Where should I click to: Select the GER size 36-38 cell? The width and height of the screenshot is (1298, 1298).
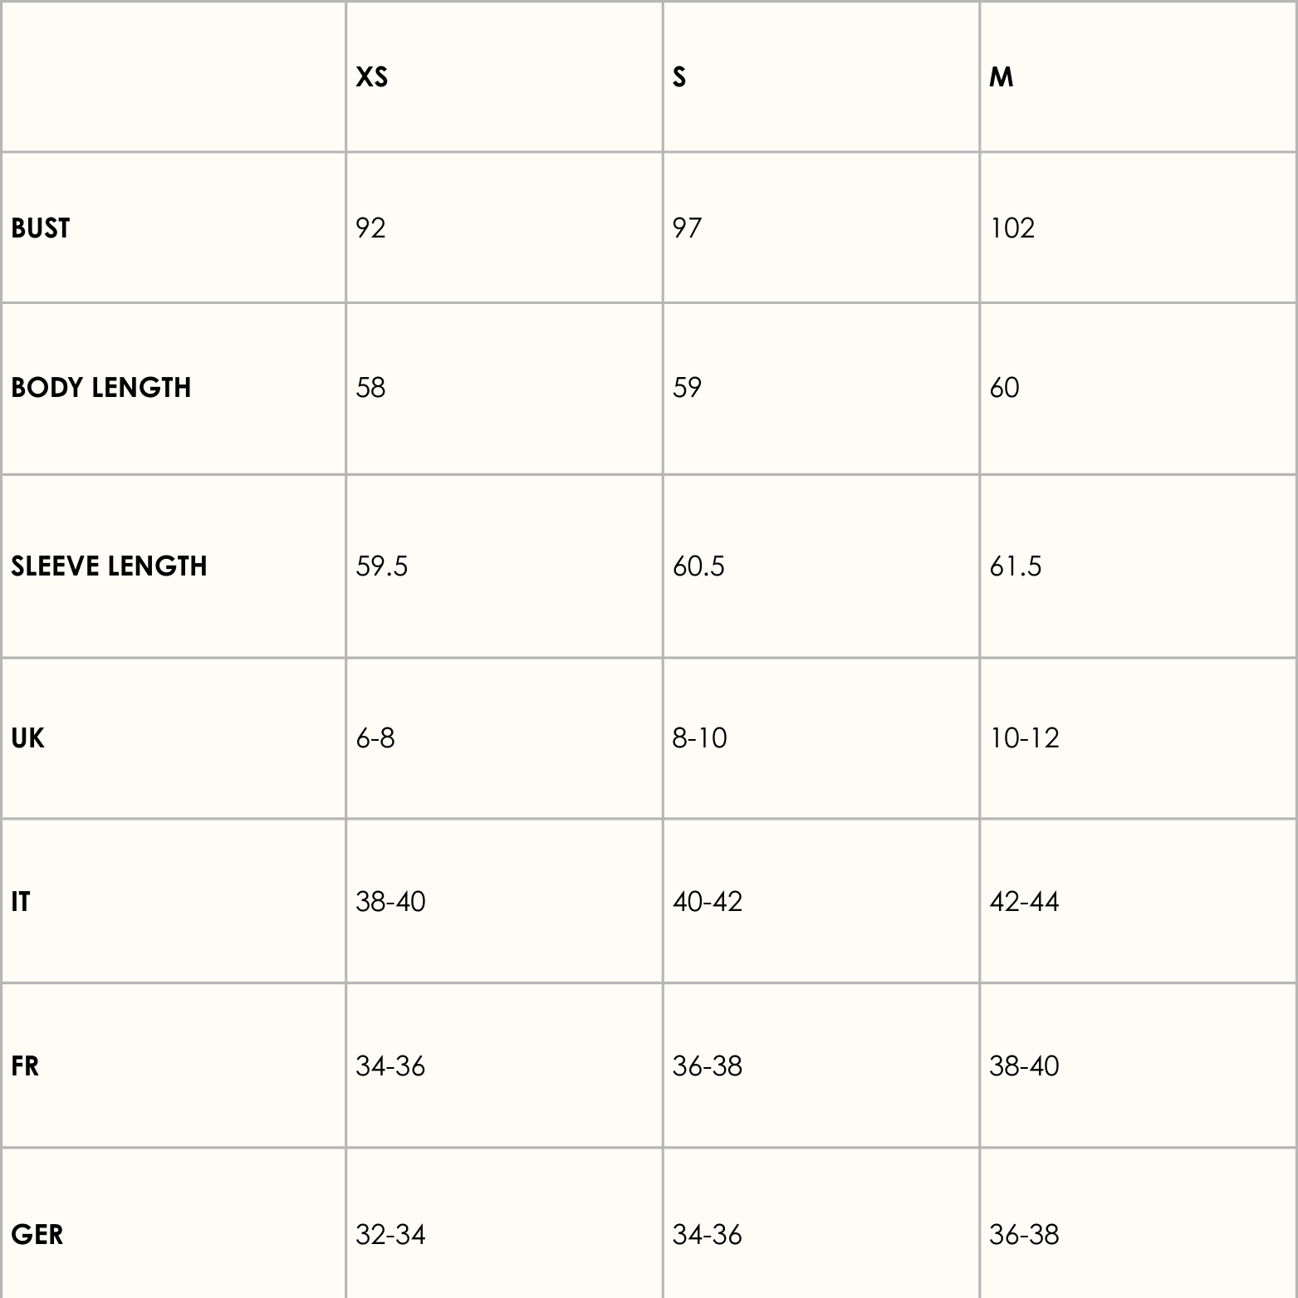[x=1024, y=1235]
